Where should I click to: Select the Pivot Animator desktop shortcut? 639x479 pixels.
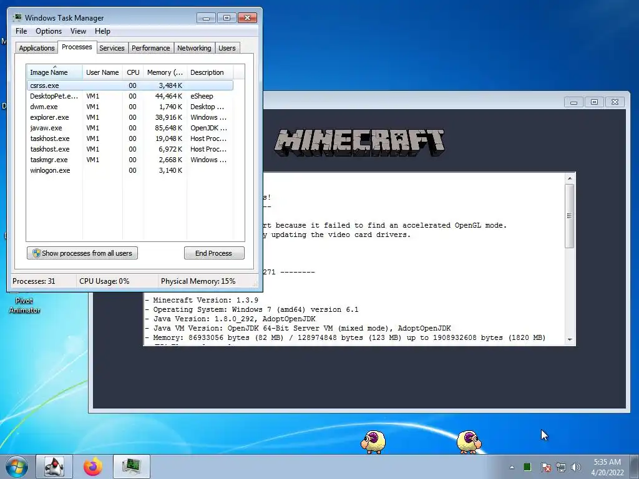pos(24,305)
